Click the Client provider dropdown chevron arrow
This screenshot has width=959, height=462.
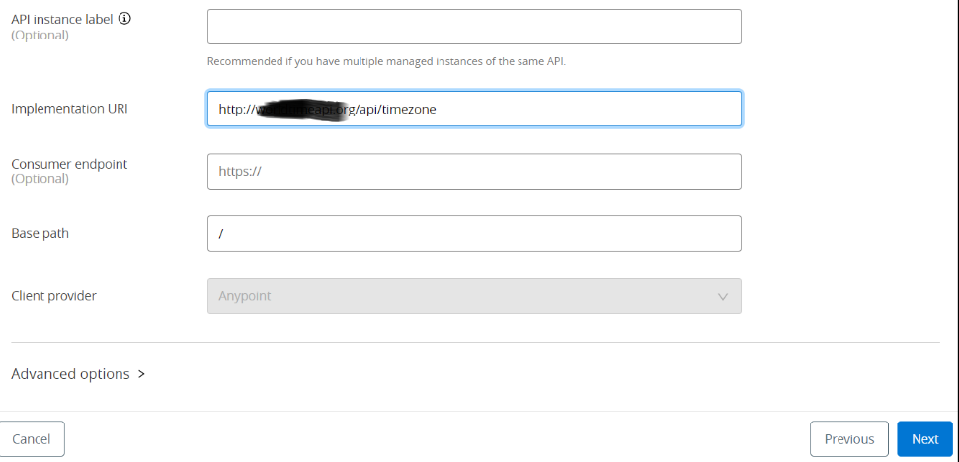tap(722, 296)
